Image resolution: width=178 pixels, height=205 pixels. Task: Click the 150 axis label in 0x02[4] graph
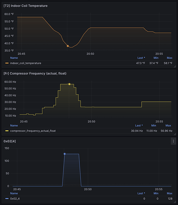pos(7,148)
